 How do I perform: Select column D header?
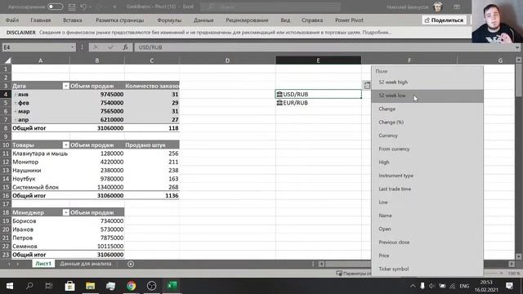click(x=227, y=60)
